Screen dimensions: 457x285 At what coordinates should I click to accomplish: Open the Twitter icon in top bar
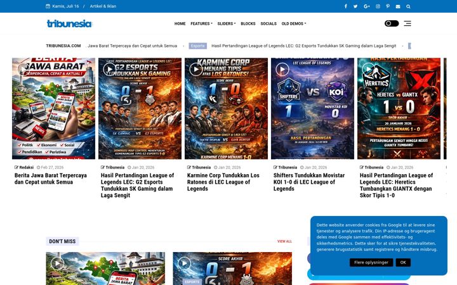click(x=355, y=6)
